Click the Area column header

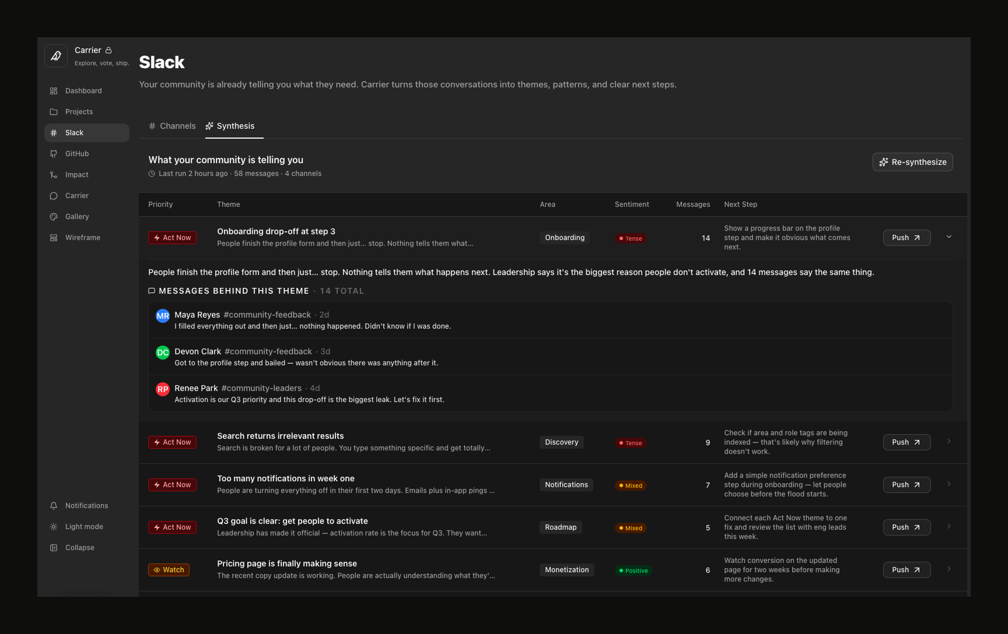point(548,205)
